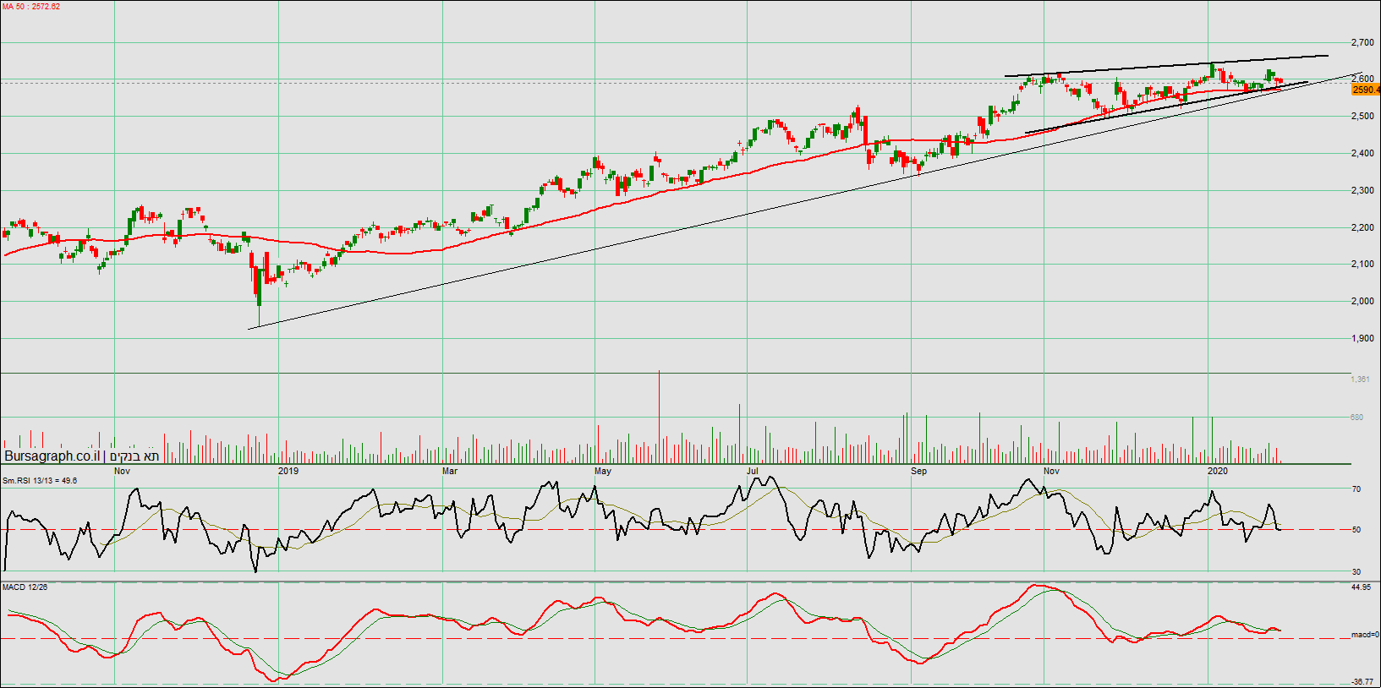Select the Mar date axis label
The image size is (1381, 688).
[x=450, y=472]
